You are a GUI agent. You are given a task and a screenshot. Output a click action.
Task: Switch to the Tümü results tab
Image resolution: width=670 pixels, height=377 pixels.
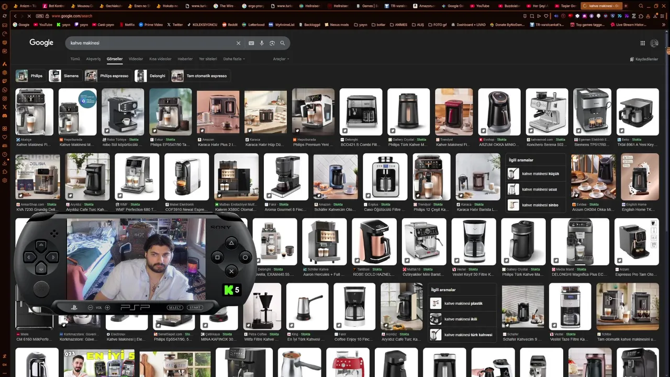75,59
